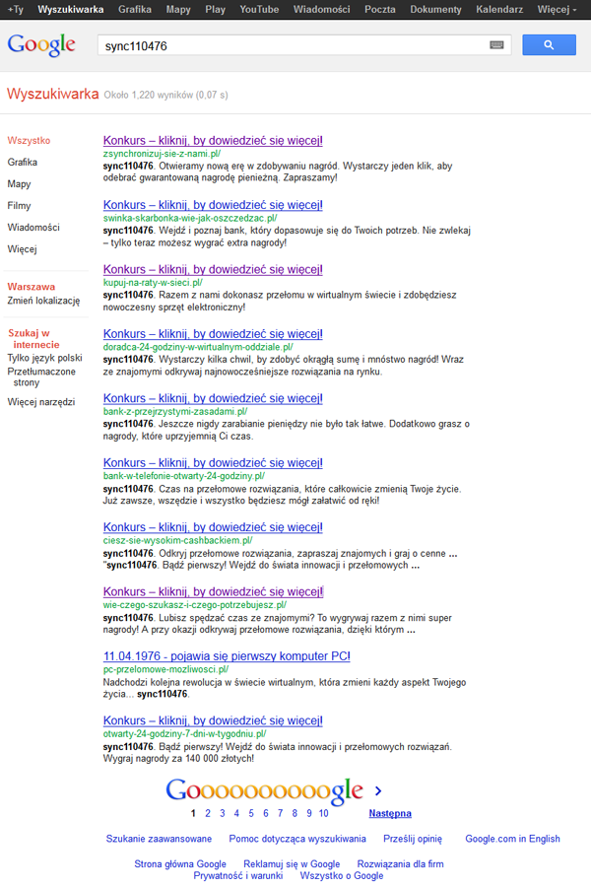Click the blue magnifier search button
591x888 pixels.
(549, 45)
